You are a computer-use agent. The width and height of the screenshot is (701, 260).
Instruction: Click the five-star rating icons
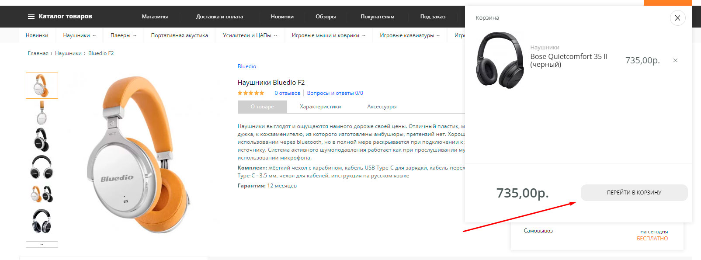coord(251,93)
